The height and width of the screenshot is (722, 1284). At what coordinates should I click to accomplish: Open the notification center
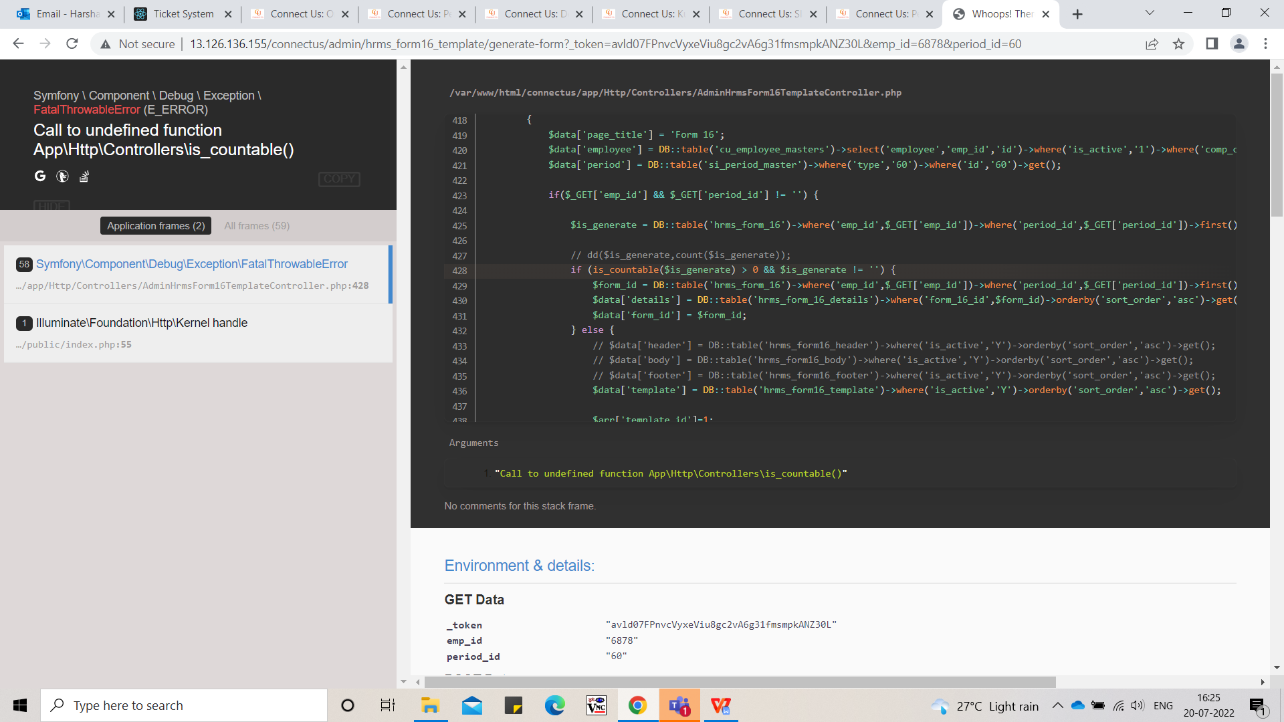point(1257,706)
